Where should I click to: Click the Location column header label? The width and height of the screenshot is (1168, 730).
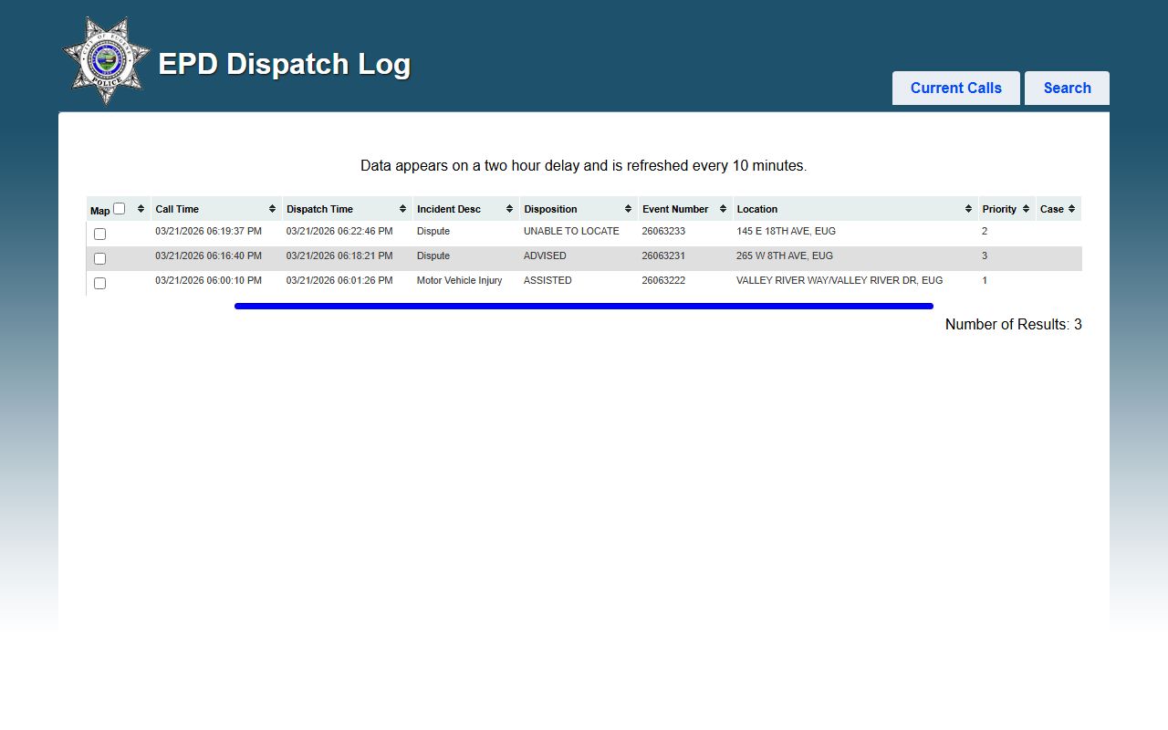(x=757, y=209)
